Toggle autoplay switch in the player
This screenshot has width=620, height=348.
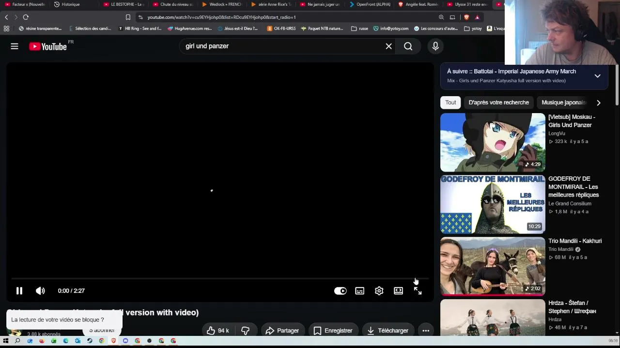[x=341, y=290]
